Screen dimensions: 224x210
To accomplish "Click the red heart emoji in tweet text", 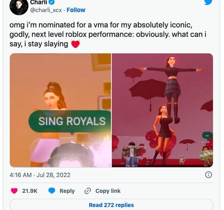I will 76,44.
